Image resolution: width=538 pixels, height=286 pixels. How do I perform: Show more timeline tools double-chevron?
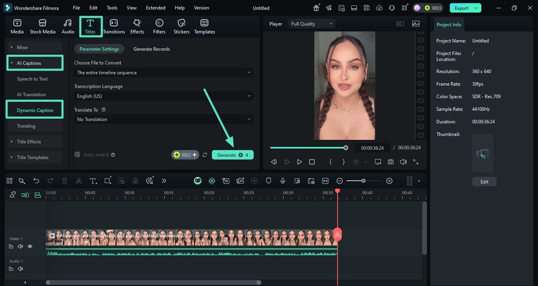point(164,181)
